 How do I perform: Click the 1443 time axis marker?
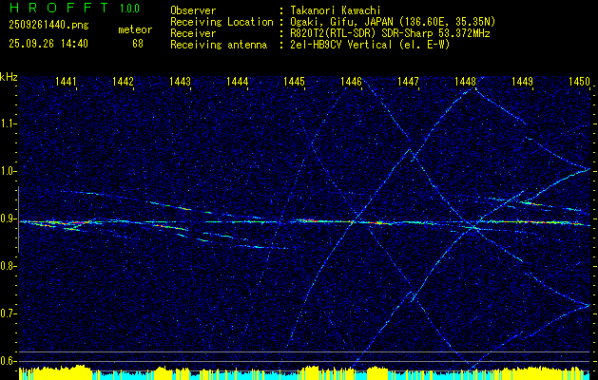click(180, 81)
